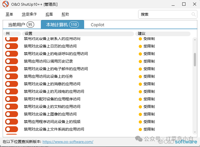Switch to the Copilot tab
200x147 pixels.
(x=98, y=25)
